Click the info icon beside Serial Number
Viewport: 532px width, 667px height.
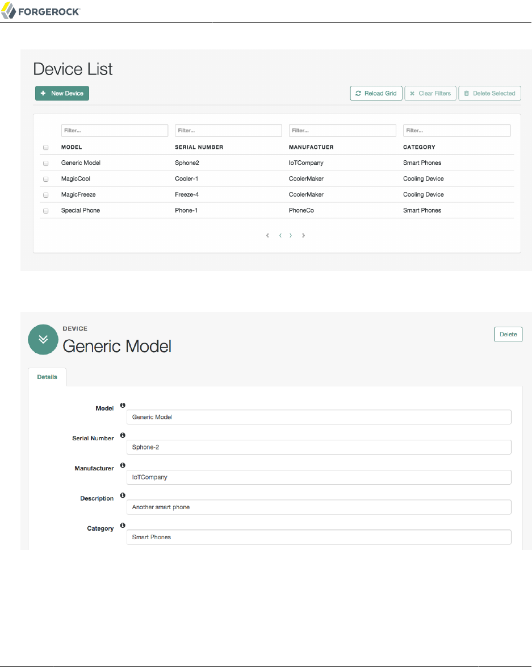[x=123, y=435]
